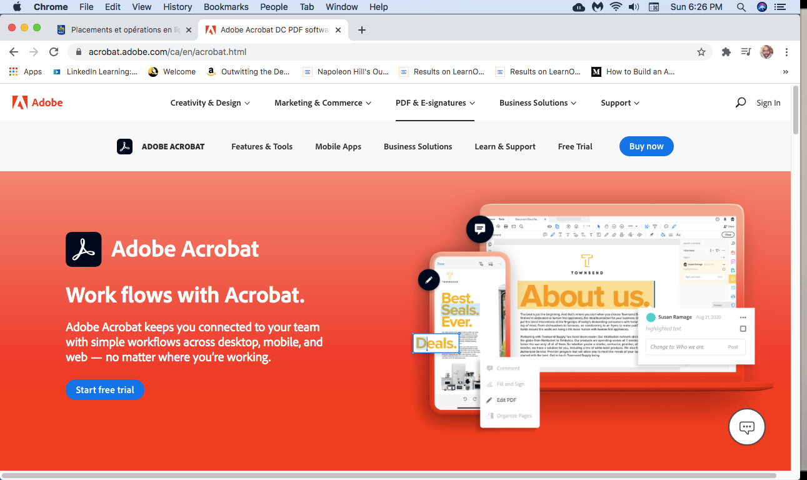Click the Start free trial button
The height and width of the screenshot is (480, 807).
105,390
